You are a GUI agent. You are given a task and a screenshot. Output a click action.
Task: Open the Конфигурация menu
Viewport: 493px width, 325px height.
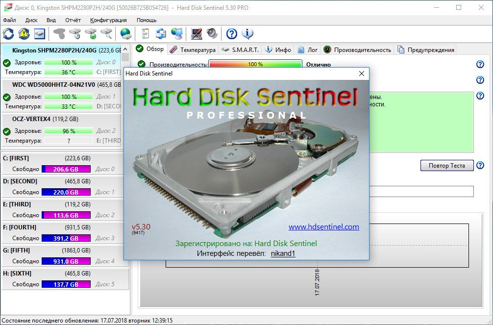pos(108,20)
